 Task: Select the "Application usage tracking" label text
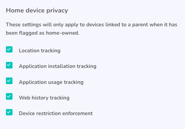point(51,82)
